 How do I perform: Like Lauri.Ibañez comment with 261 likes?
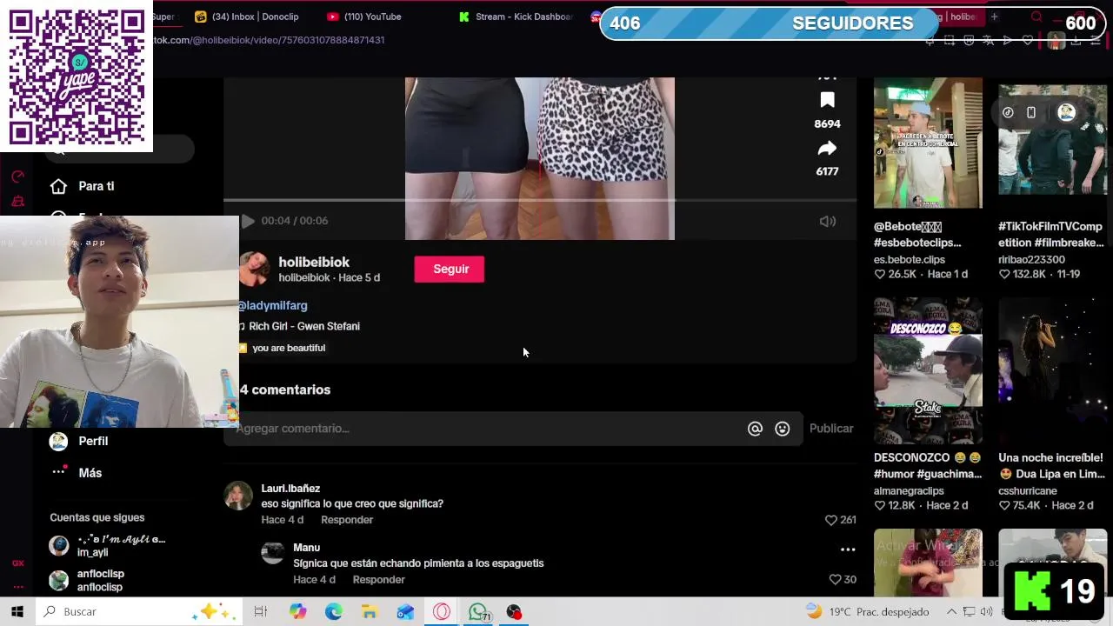pyautogui.click(x=831, y=520)
